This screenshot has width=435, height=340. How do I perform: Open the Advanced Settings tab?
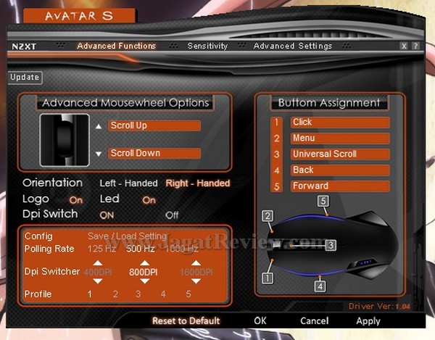(x=293, y=46)
